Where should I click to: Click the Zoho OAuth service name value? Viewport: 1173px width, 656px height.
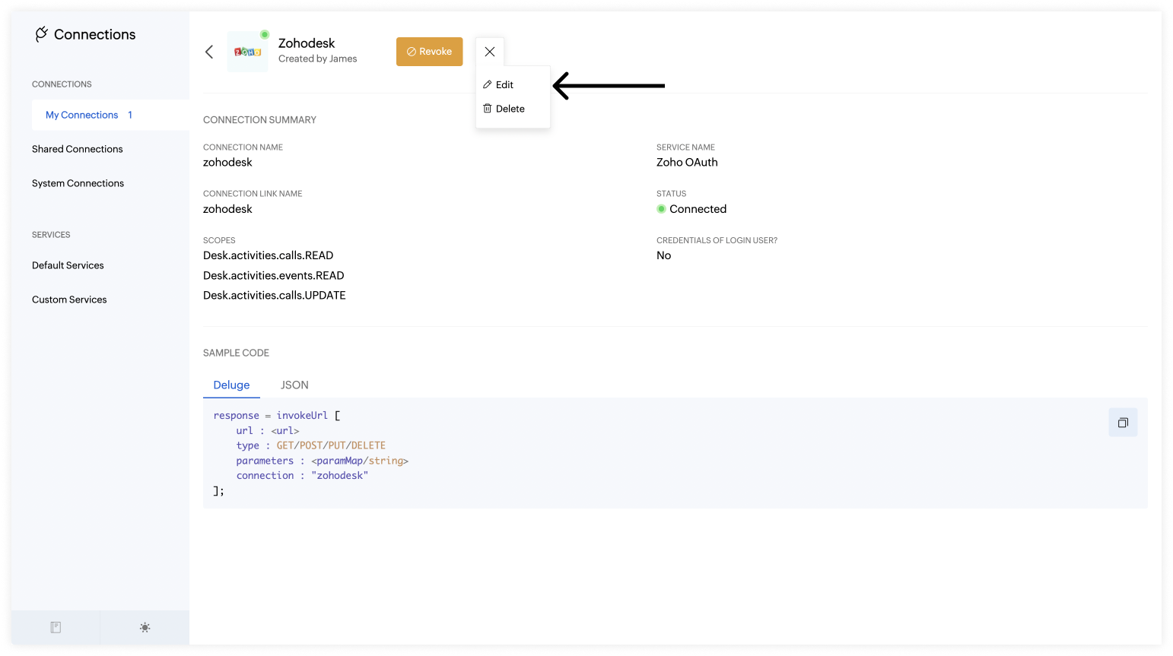pos(687,162)
